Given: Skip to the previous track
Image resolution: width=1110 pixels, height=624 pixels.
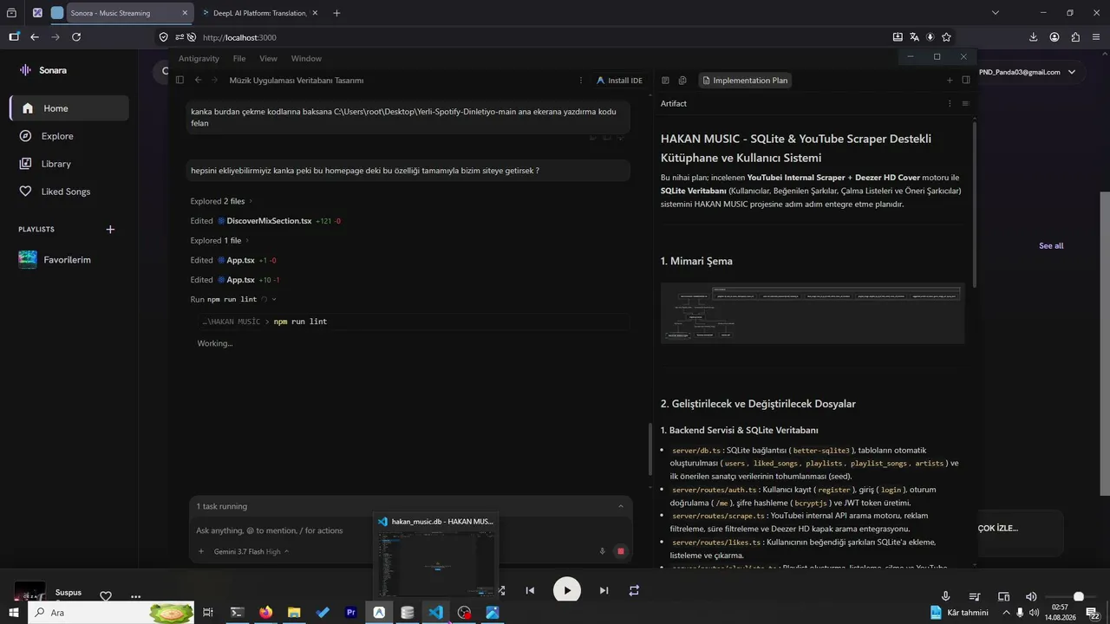Looking at the screenshot, I should click(x=530, y=591).
